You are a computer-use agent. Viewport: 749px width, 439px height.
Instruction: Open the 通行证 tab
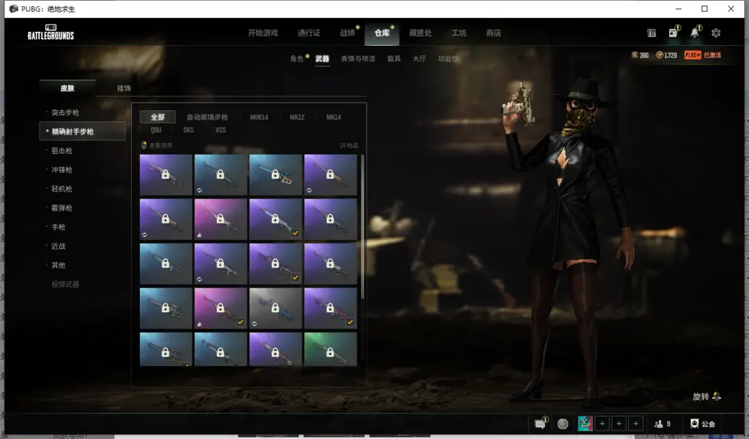click(309, 33)
